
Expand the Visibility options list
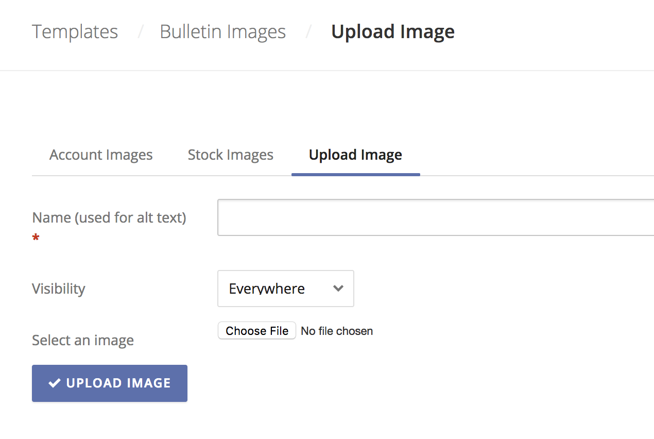click(285, 289)
